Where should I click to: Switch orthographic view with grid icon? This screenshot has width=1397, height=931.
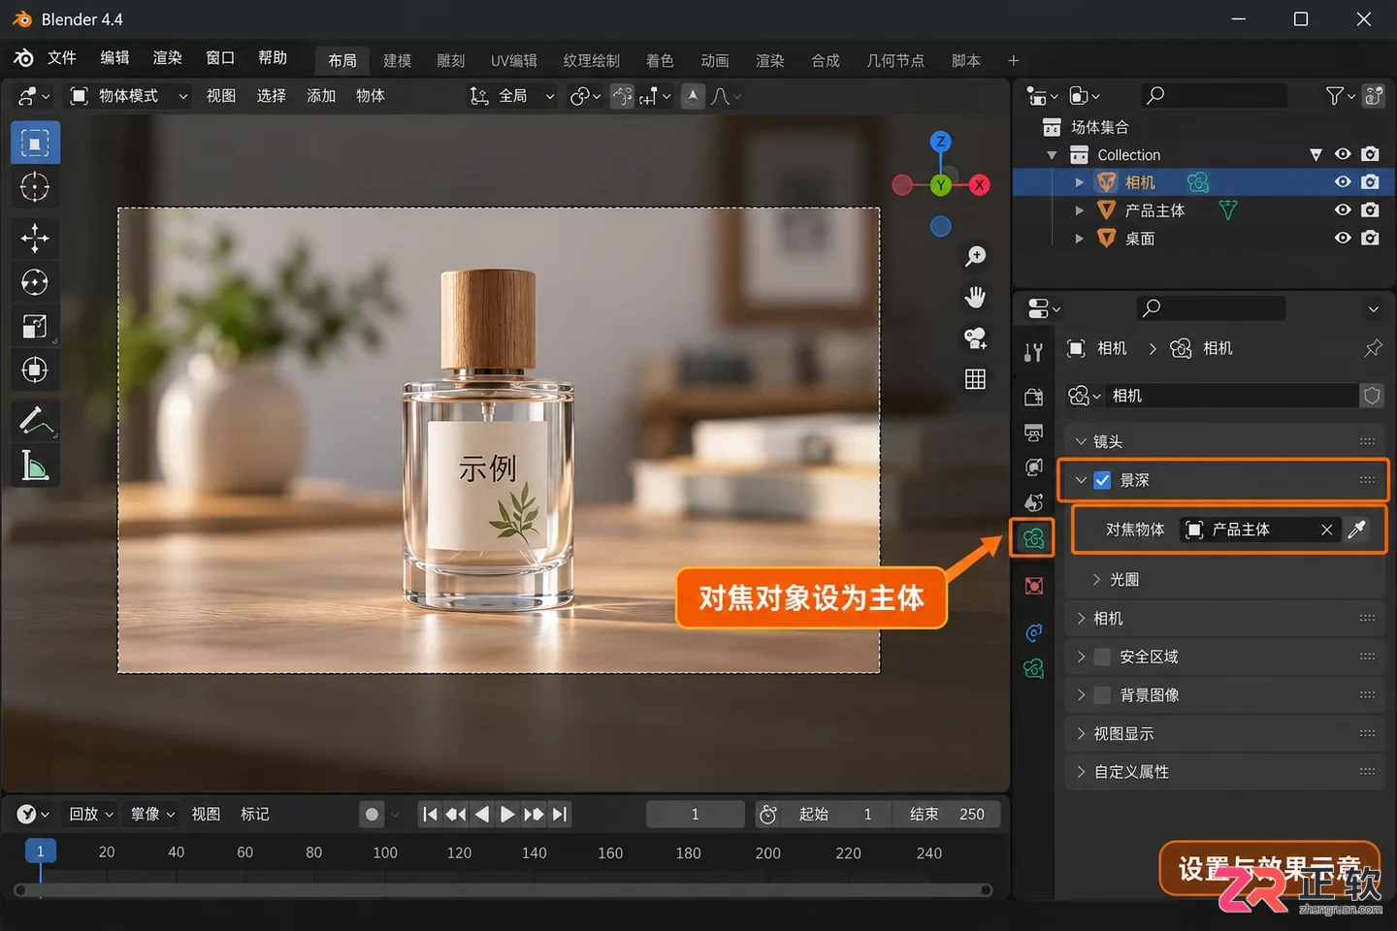(x=975, y=379)
